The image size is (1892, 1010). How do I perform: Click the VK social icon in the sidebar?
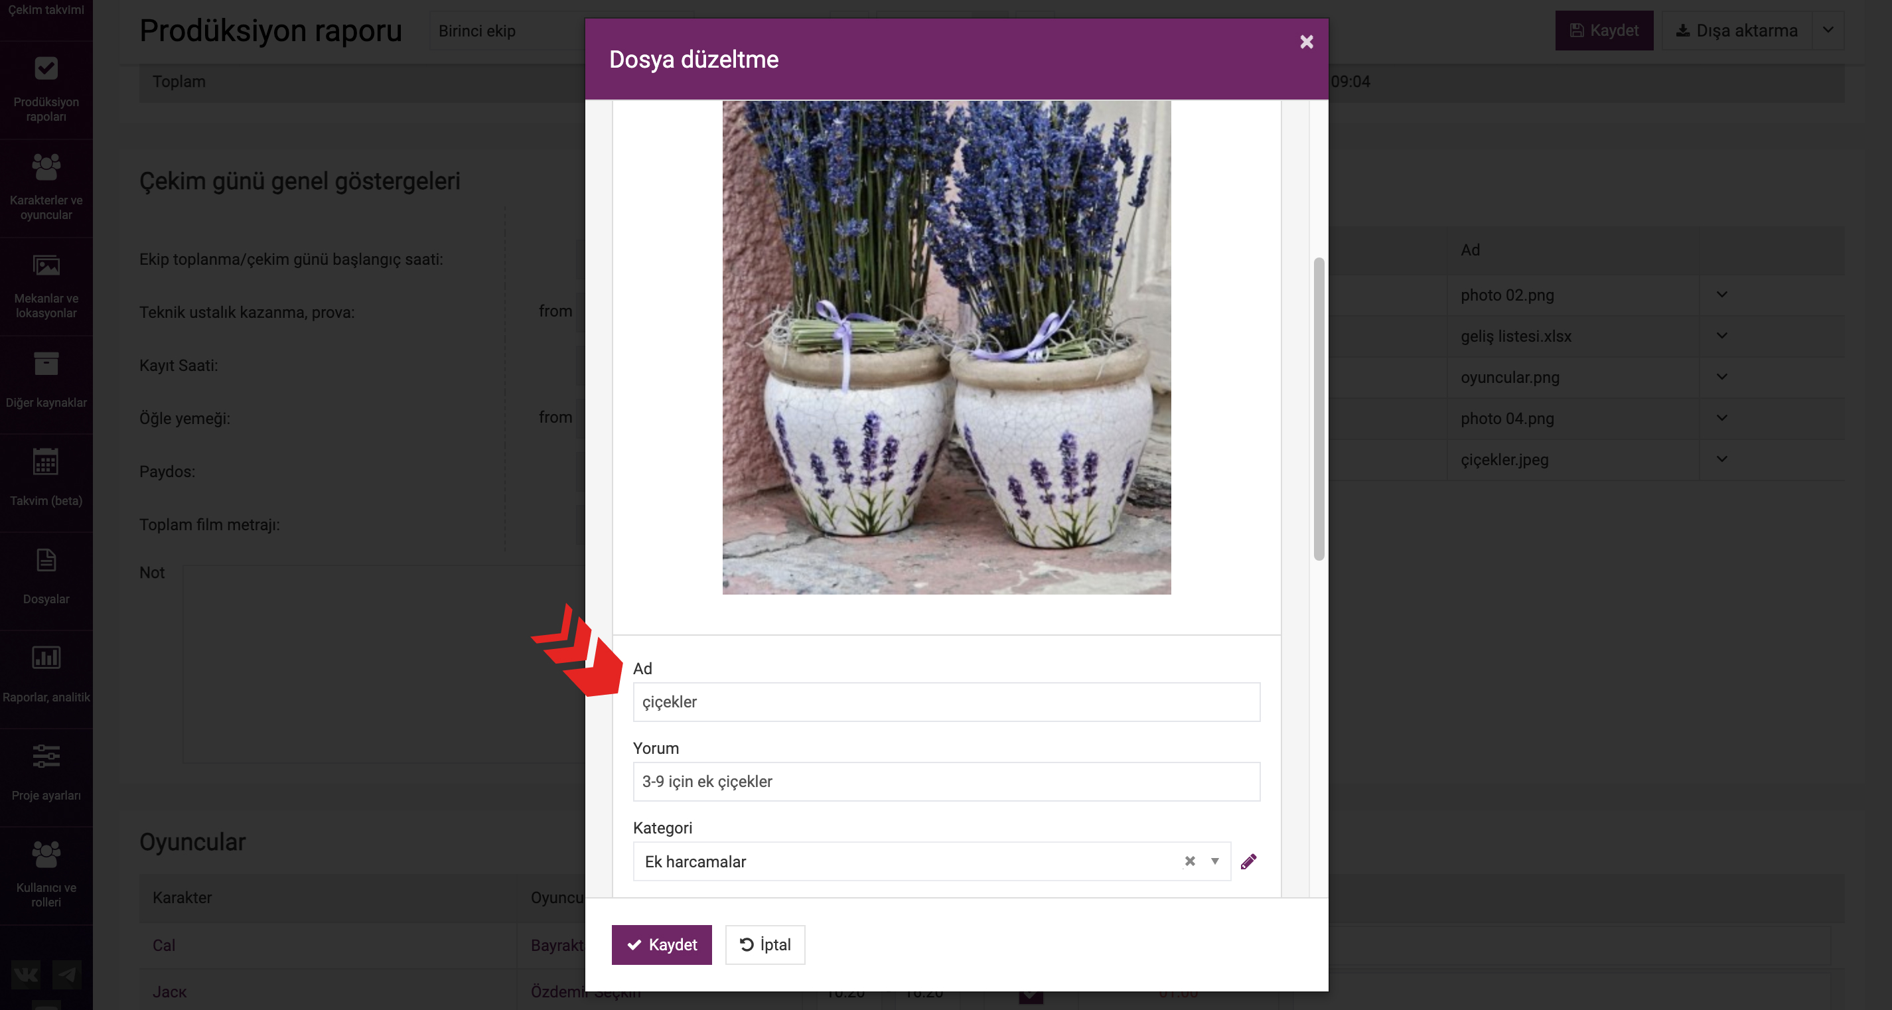point(26,975)
